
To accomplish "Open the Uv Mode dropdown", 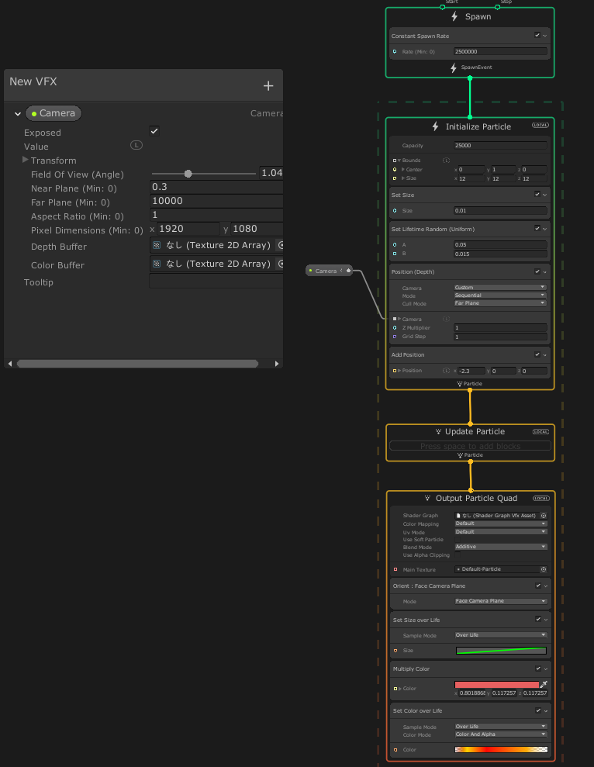I will tap(500, 531).
